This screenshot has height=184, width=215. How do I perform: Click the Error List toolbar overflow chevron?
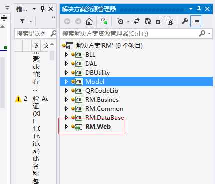[53, 17]
